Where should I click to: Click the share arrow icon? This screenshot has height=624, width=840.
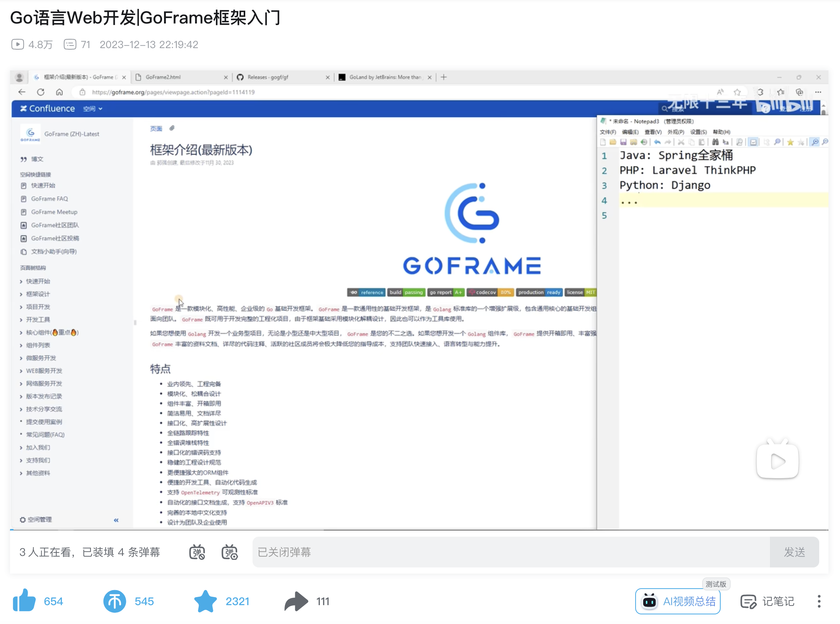tap(296, 601)
